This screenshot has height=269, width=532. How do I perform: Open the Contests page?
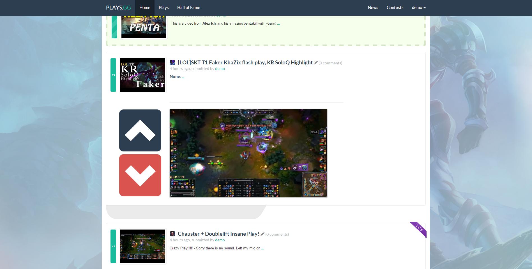[x=395, y=8]
